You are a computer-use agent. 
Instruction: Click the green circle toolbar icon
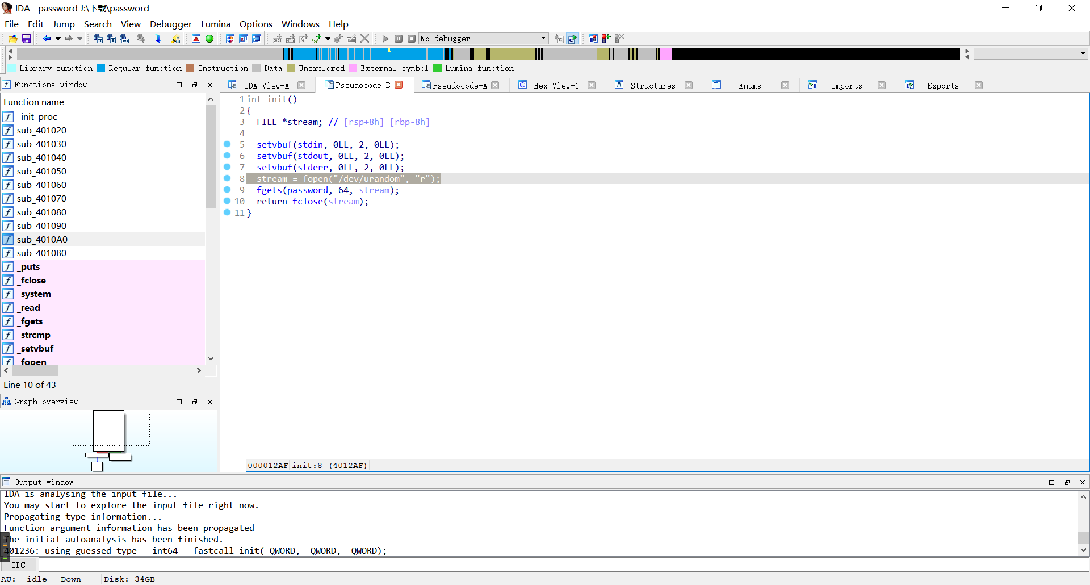[x=209, y=39]
